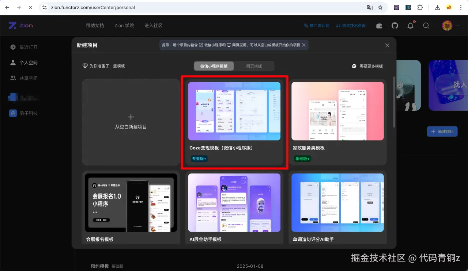Open the site info icon in address bar

coord(44,7)
